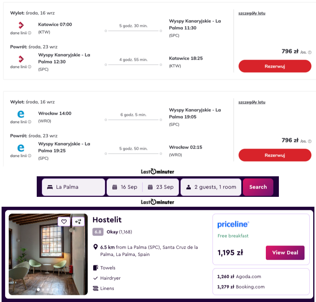Click Rezerwuj for the Katowice flight

click(275, 66)
